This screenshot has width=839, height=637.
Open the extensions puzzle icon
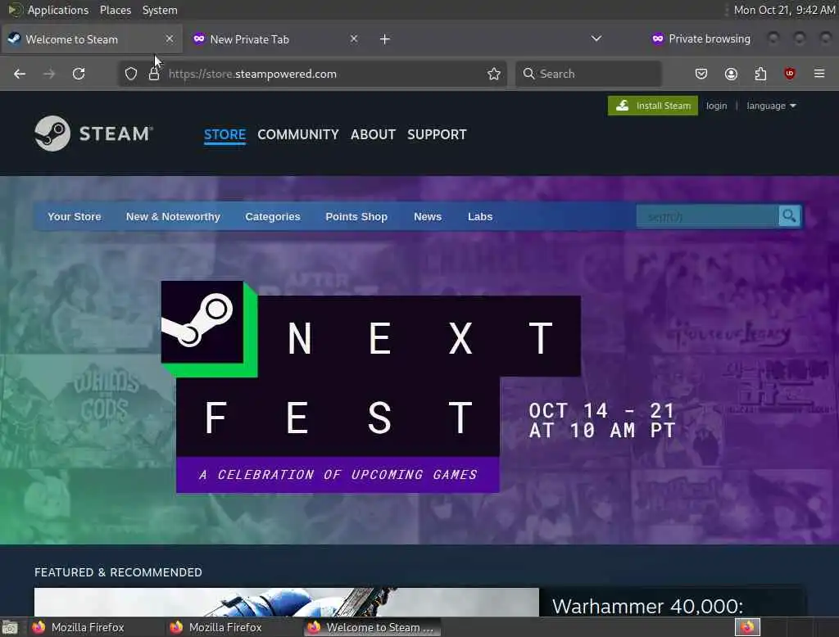pos(760,74)
